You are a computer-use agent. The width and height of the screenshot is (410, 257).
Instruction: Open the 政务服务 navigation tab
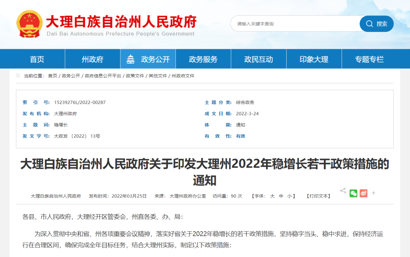(x=203, y=59)
